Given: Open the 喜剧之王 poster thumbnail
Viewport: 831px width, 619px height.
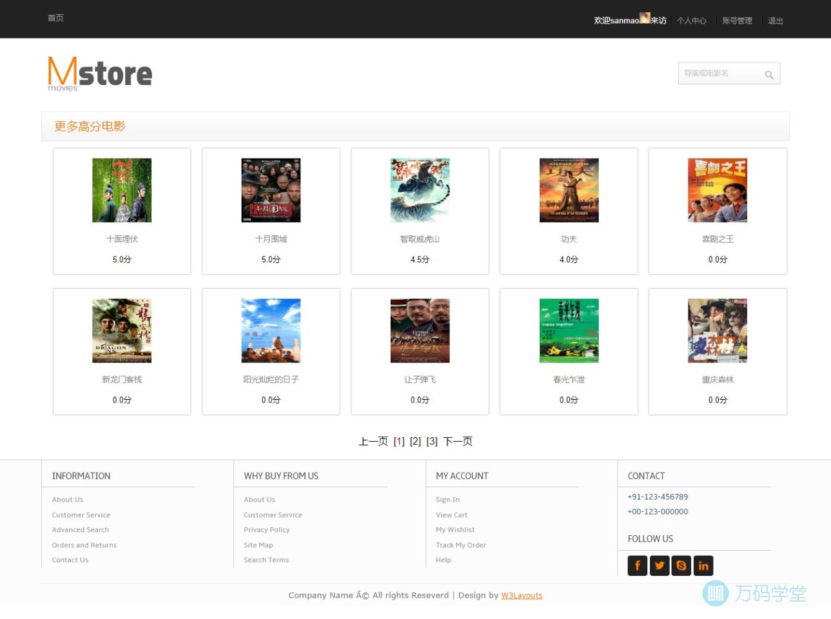Looking at the screenshot, I should (717, 190).
